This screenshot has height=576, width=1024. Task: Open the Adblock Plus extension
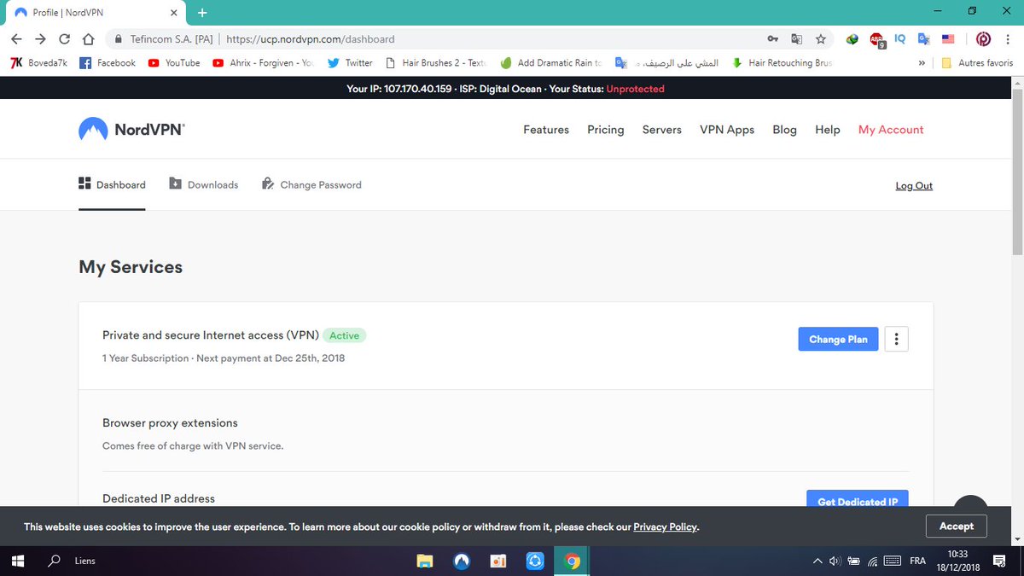(x=876, y=39)
